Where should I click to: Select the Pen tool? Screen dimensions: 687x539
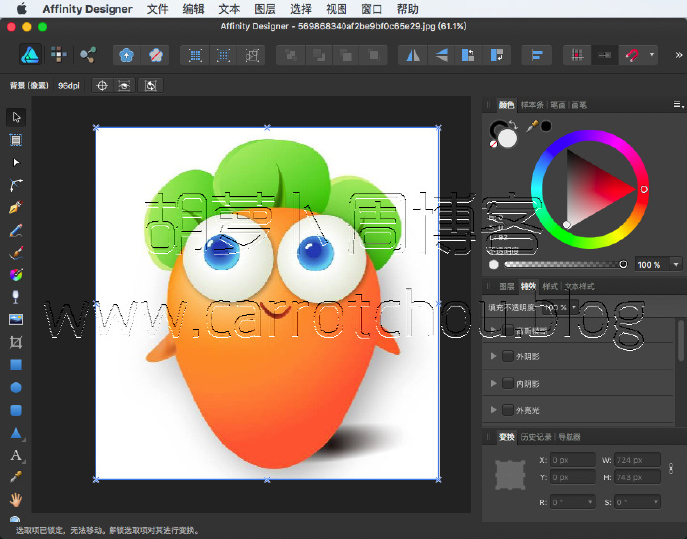click(x=16, y=208)
